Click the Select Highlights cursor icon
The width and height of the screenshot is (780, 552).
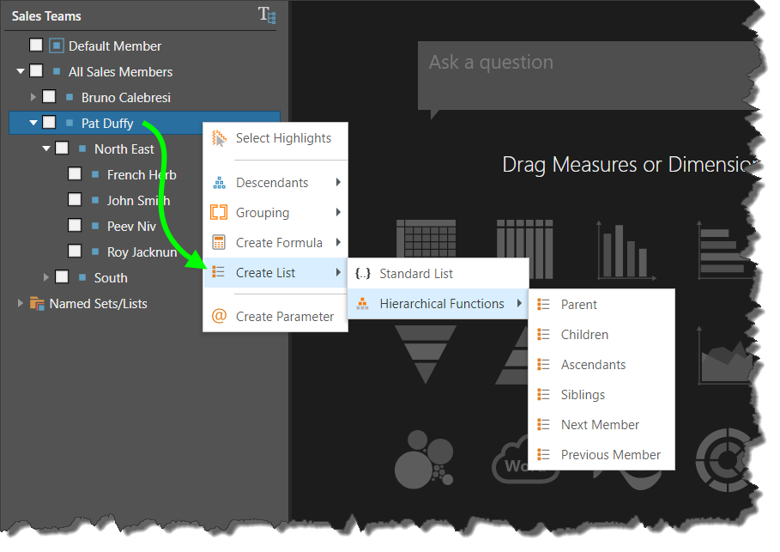coord(219,138)
